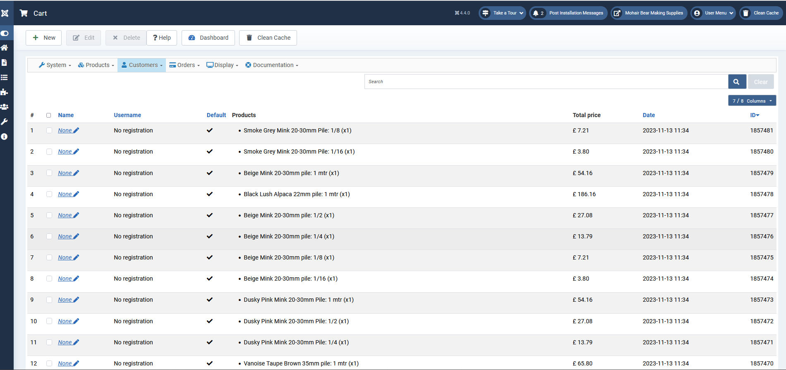Open Post Installation Messages
Viewport: 786px width, 370px height.
tap(568, 13)
